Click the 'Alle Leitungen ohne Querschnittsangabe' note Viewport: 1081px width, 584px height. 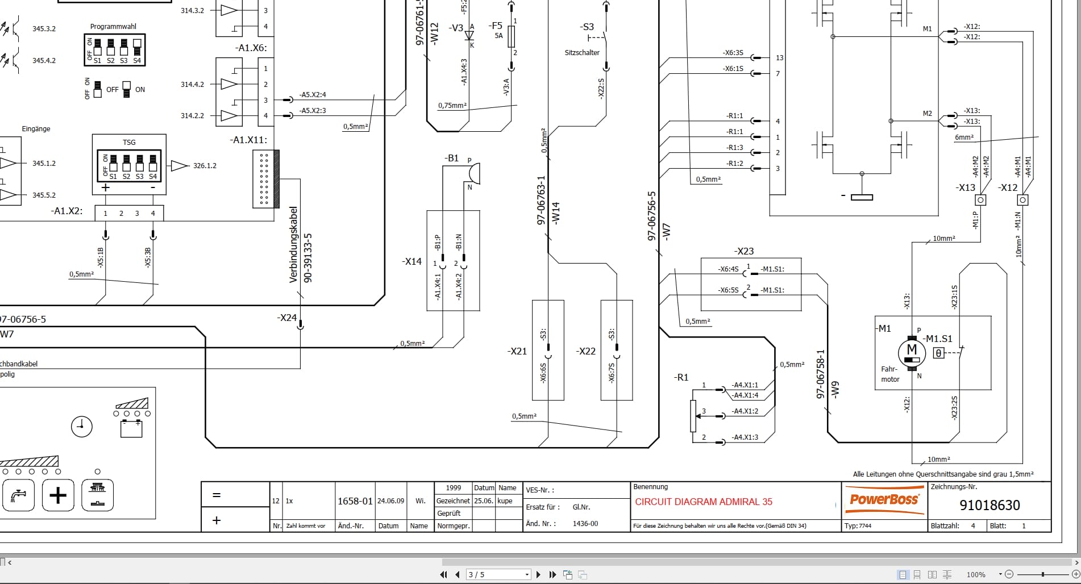943,474
